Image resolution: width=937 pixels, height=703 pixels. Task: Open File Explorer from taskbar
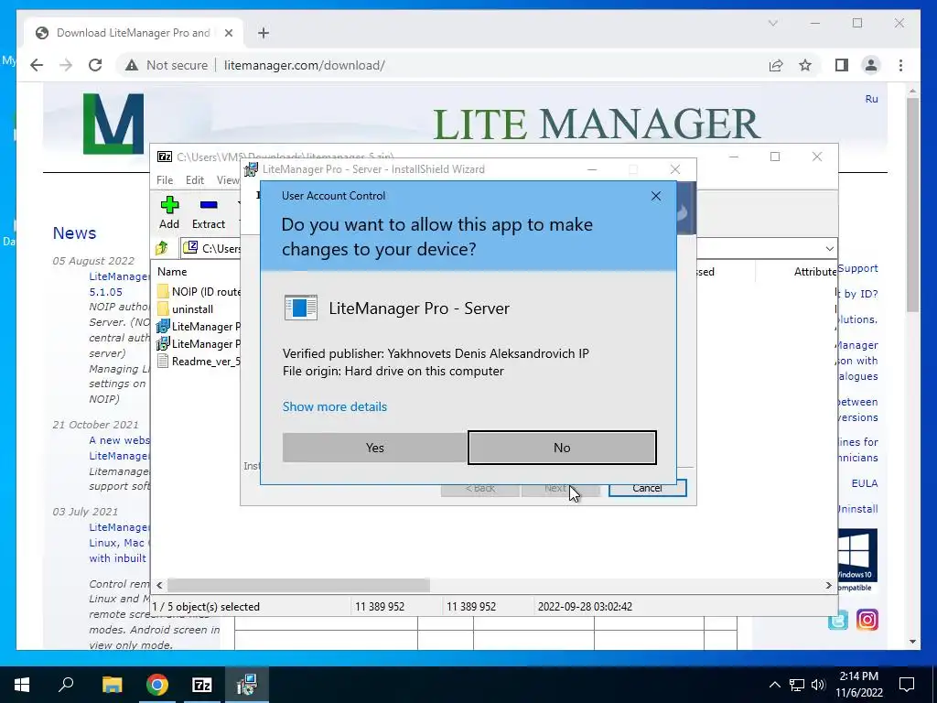point(112,685)
